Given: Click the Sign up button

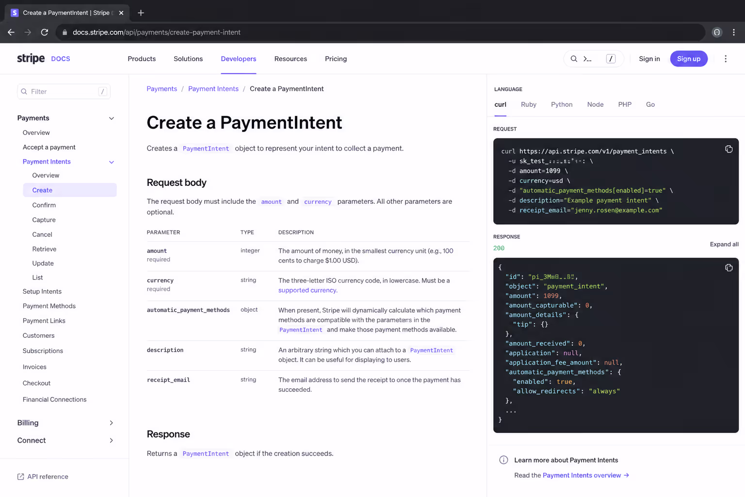Looking at the screenshot, I should [689, 59].
